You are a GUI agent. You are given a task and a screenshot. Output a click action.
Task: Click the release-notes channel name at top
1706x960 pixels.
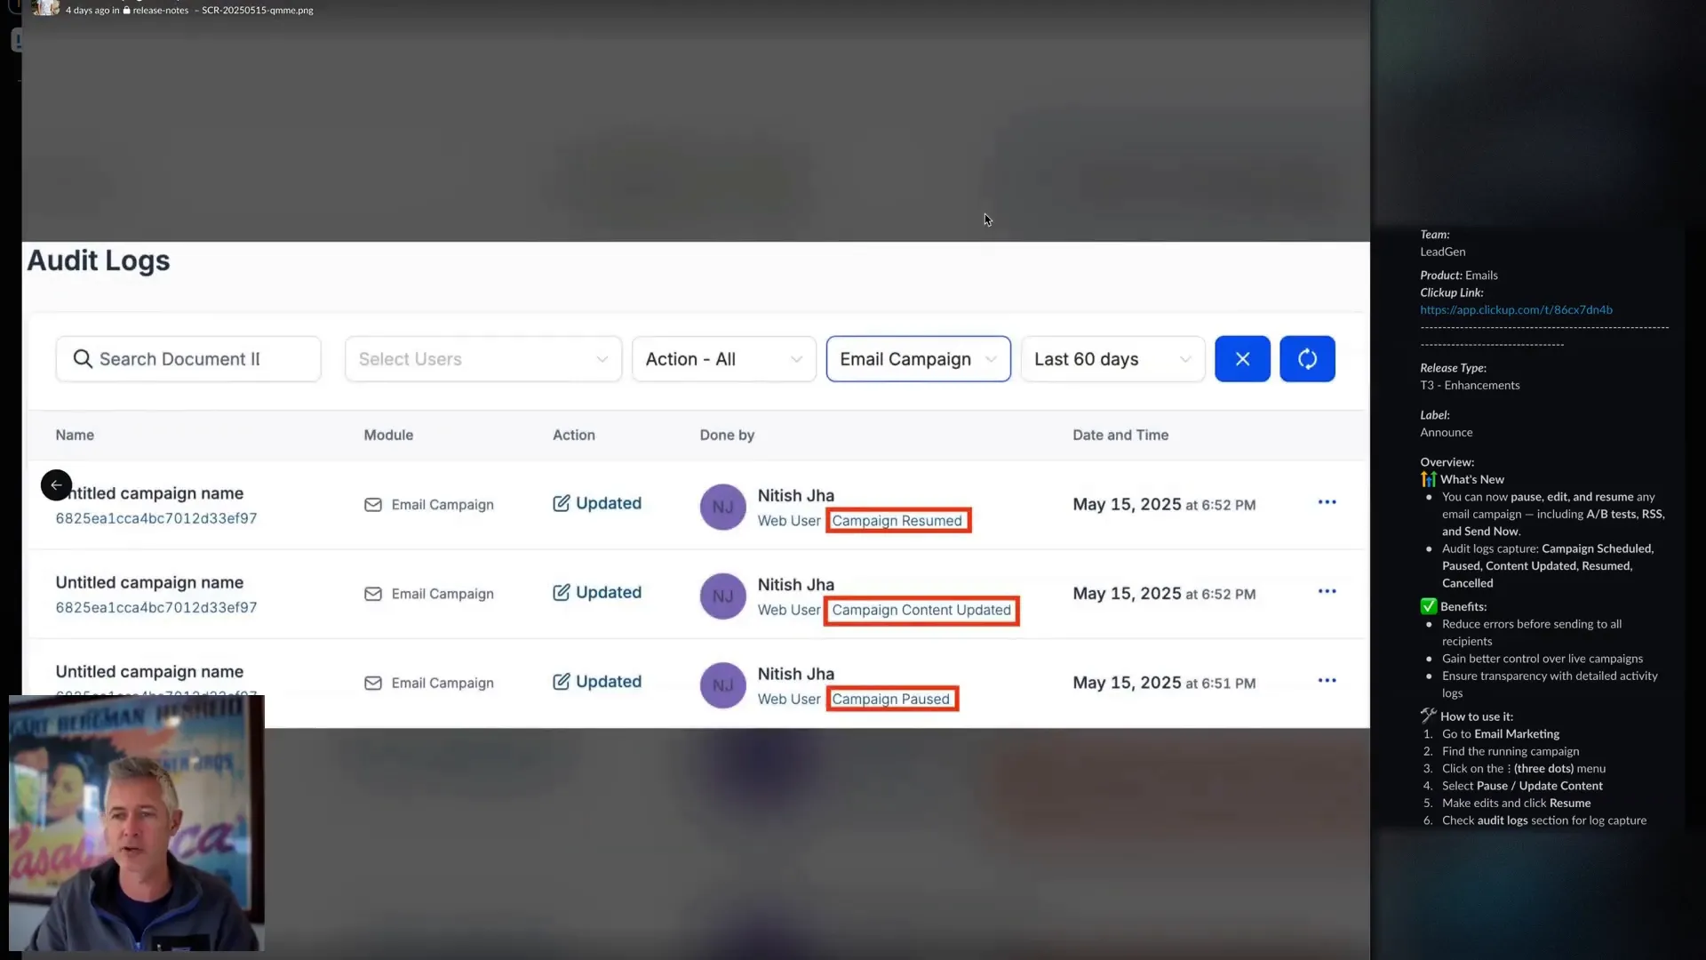pyautogui.click(x=160, y=10)
